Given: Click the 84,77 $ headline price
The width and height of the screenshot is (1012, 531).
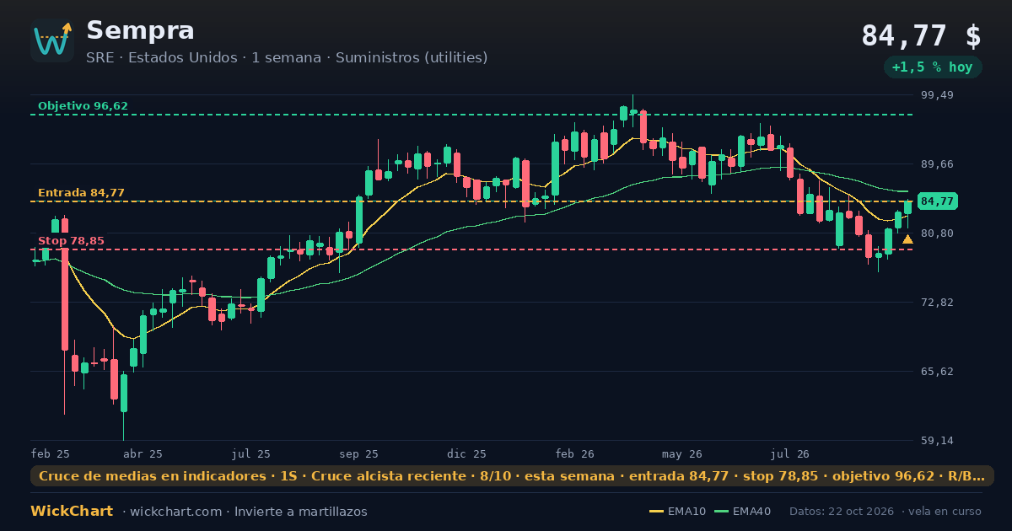Looking at the screenshot, I should coord(921,36).
